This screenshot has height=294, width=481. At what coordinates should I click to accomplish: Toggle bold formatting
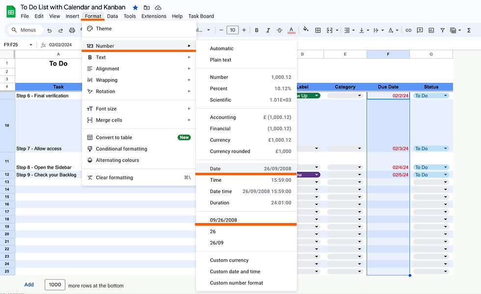tap(256, 30)
